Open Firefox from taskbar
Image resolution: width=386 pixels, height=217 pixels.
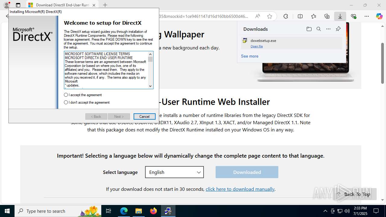(153, 211)
